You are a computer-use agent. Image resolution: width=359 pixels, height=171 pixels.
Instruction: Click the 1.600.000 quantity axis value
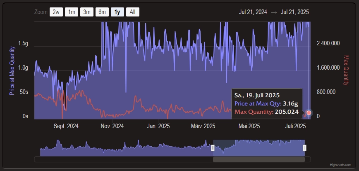[x=328, y=68]
